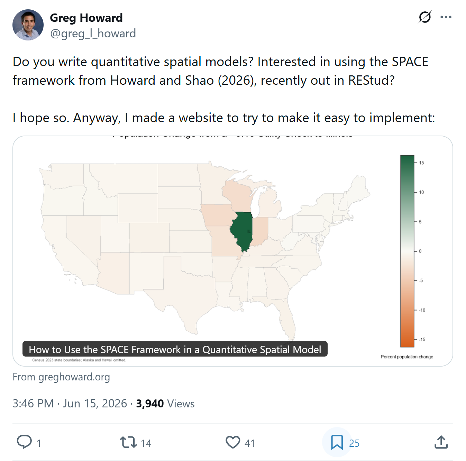Image resolution: width=466 pixels, height=461 pixels.
Task: Like the post with heart icon
Action: pos(233,442)
